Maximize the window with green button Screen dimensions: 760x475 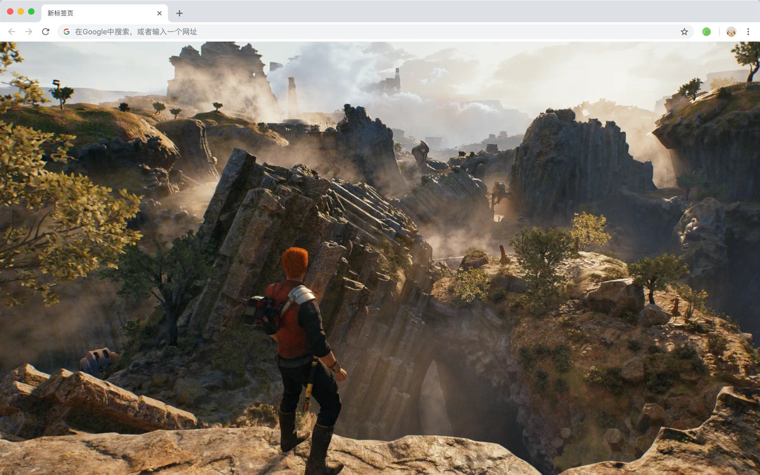coord(31,11)
